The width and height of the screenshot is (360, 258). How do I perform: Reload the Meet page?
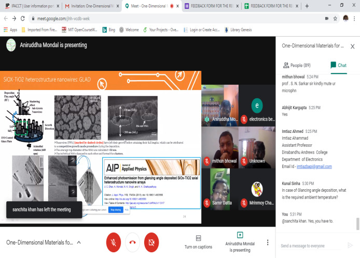tap(24, 18)
